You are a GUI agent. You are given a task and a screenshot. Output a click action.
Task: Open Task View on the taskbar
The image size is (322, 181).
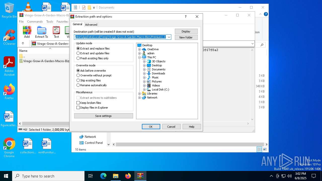pyautogui.click(x=91, y=176)
